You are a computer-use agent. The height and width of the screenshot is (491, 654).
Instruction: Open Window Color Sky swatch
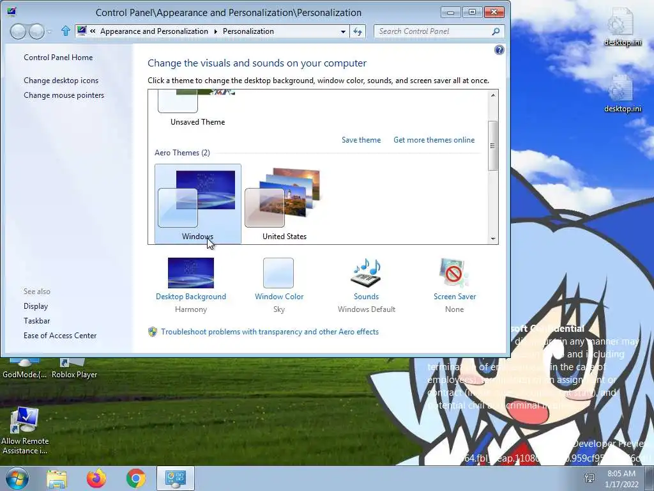click(278, 273)
